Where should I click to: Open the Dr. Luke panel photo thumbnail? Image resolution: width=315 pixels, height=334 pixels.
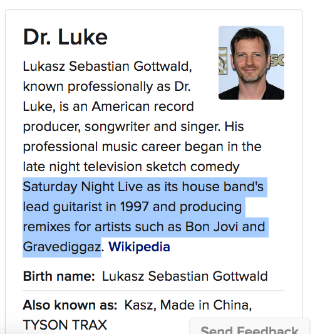tap(251, 63)
